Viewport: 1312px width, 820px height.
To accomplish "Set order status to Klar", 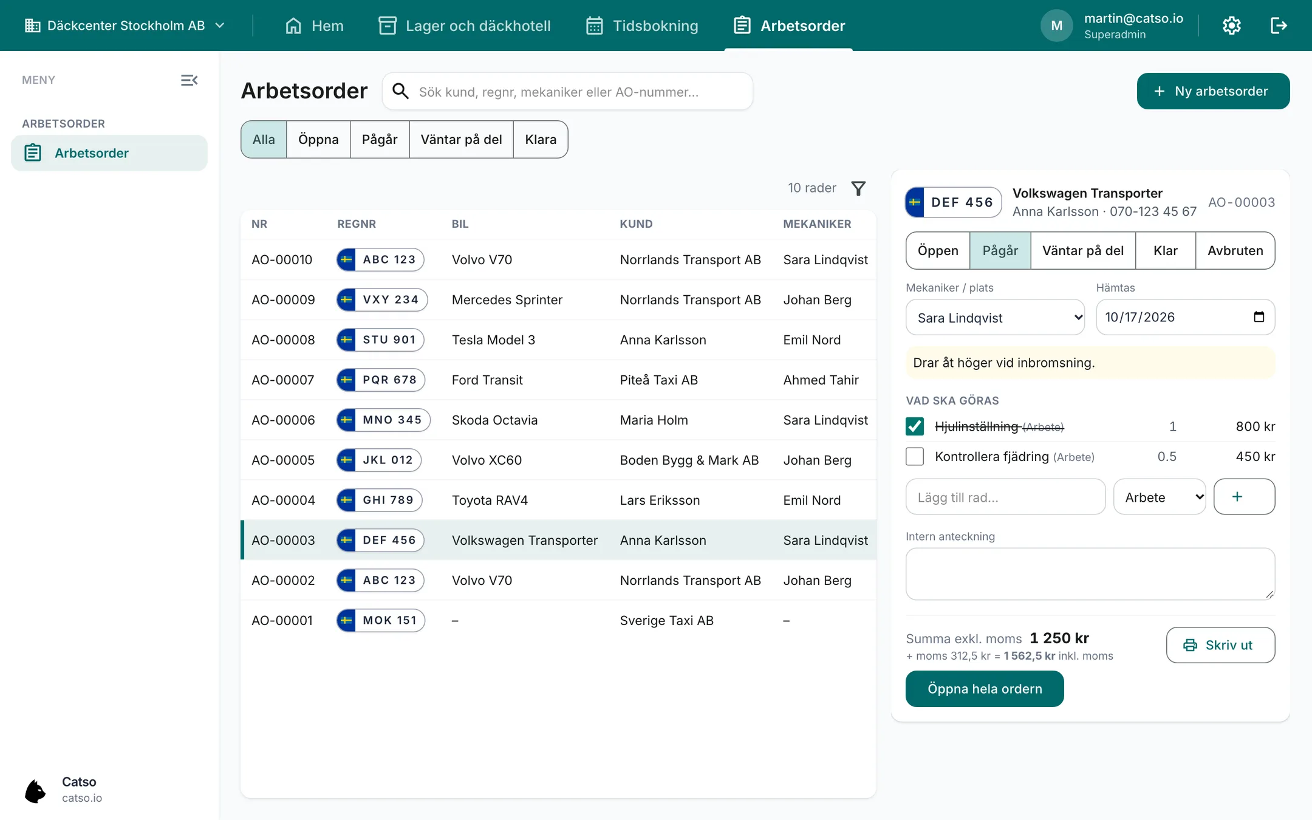I will coord(1166,250).
